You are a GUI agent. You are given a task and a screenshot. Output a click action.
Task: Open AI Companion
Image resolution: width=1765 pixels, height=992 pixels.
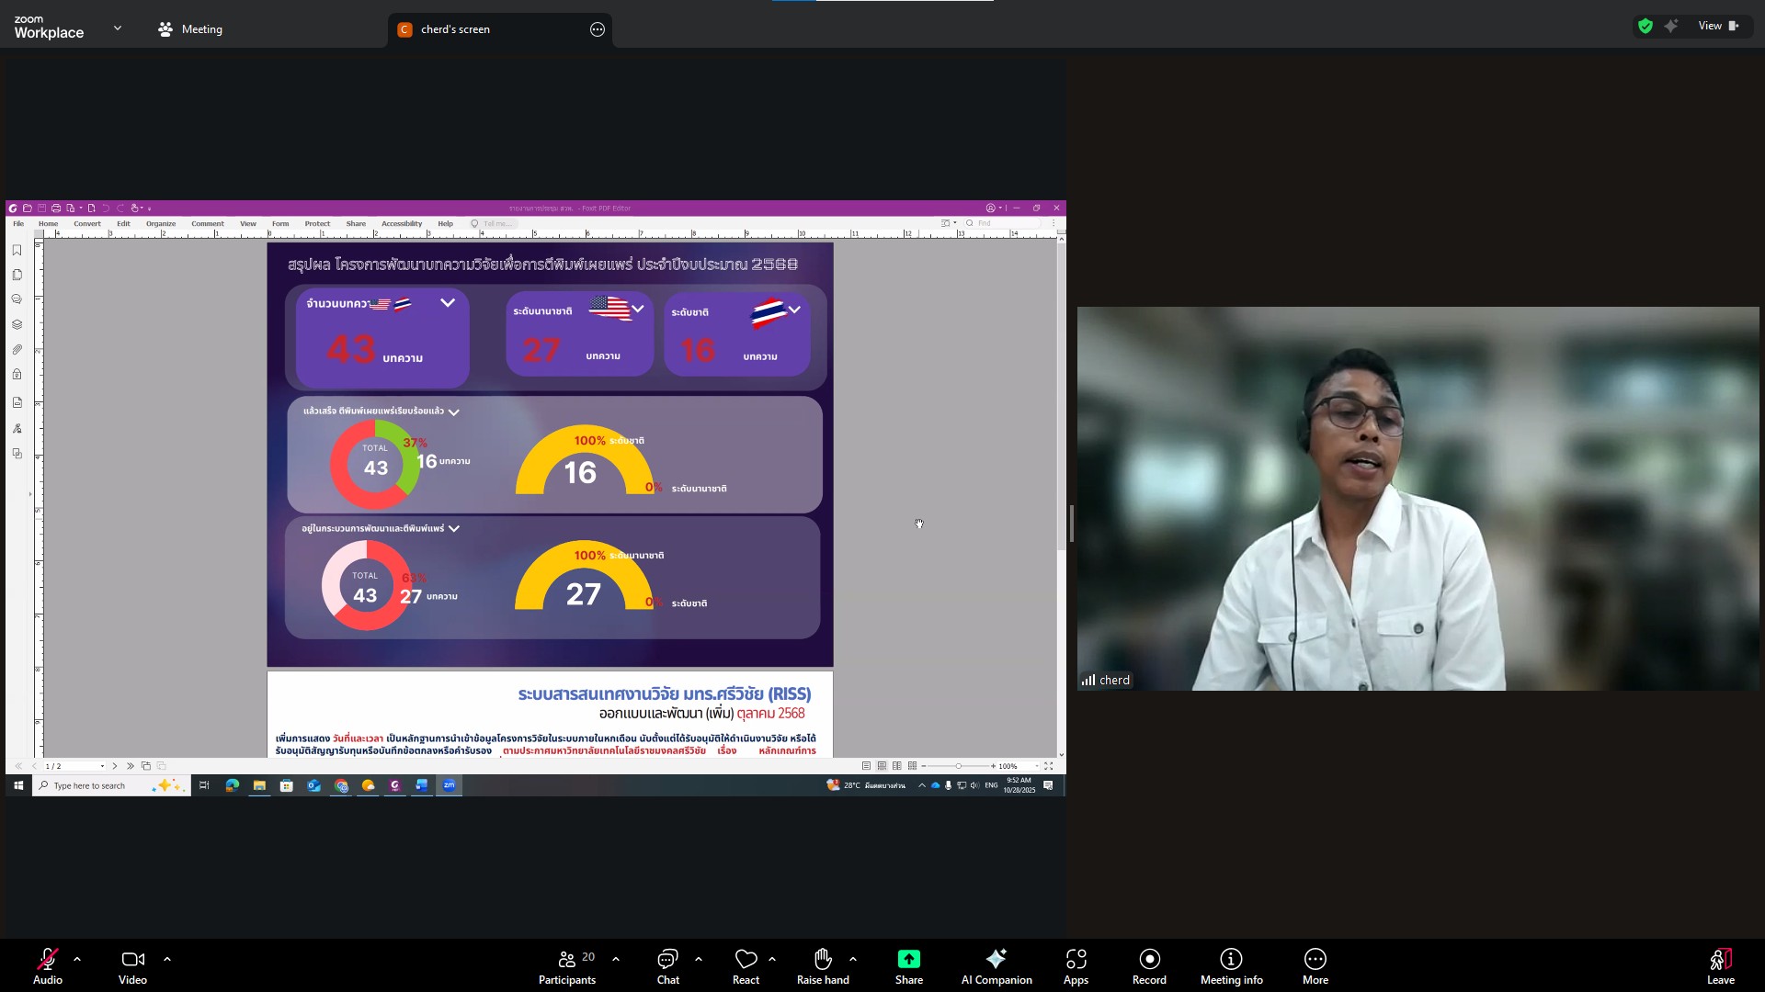pos(996,965)
